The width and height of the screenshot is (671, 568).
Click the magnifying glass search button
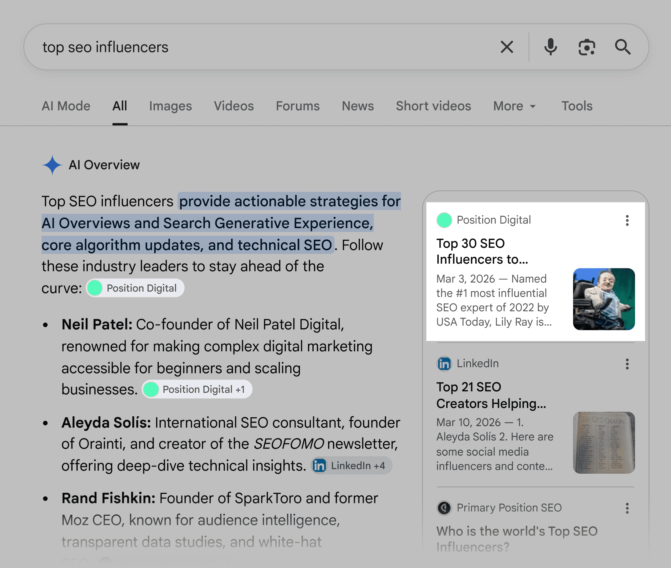coord(623,47)
